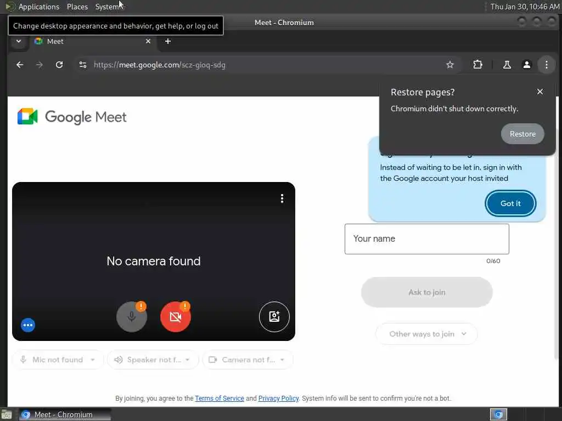The image size is (562, 421).
Task: Bookmark this page with the star icon
Action: [450, 65]
